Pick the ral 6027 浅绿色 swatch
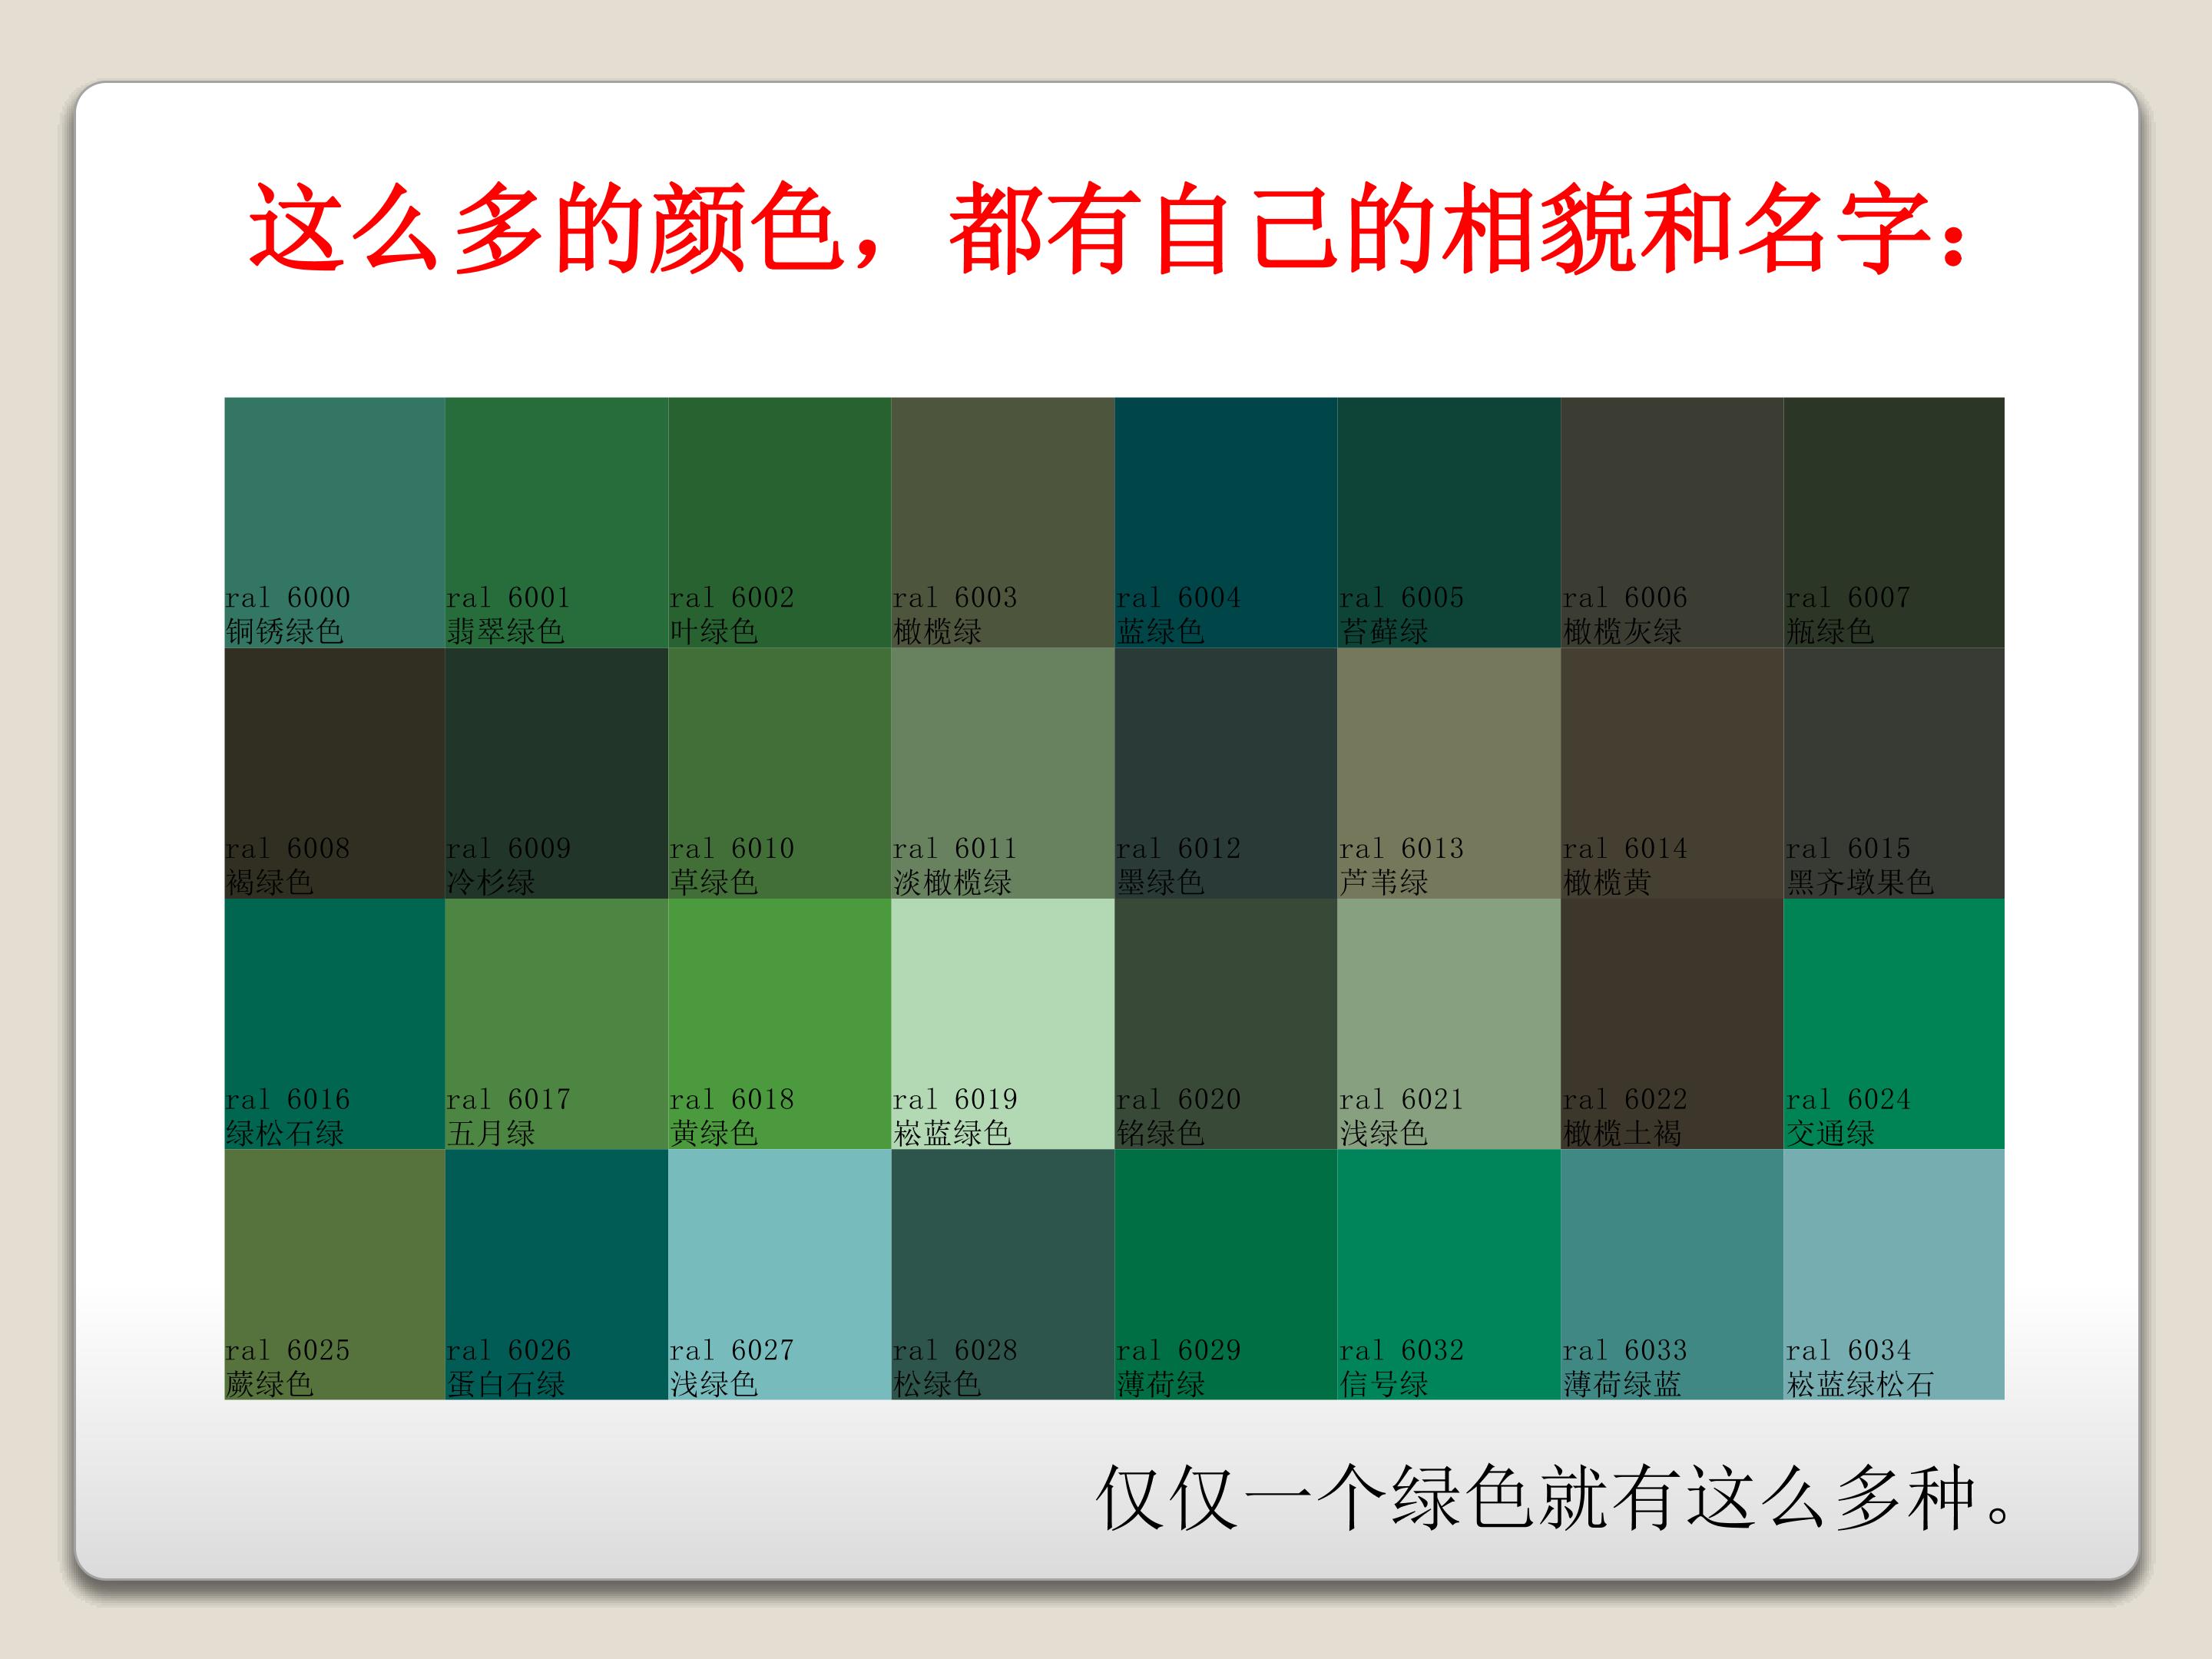The width and height of the screenshot is (2212, 1659). 780,1275
